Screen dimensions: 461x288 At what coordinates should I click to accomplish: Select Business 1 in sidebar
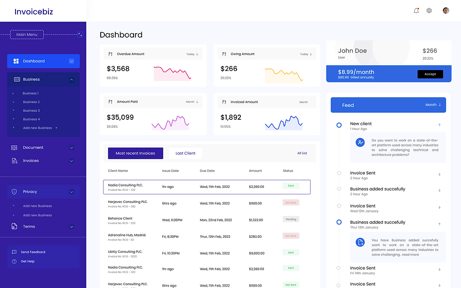click(31, 93)
